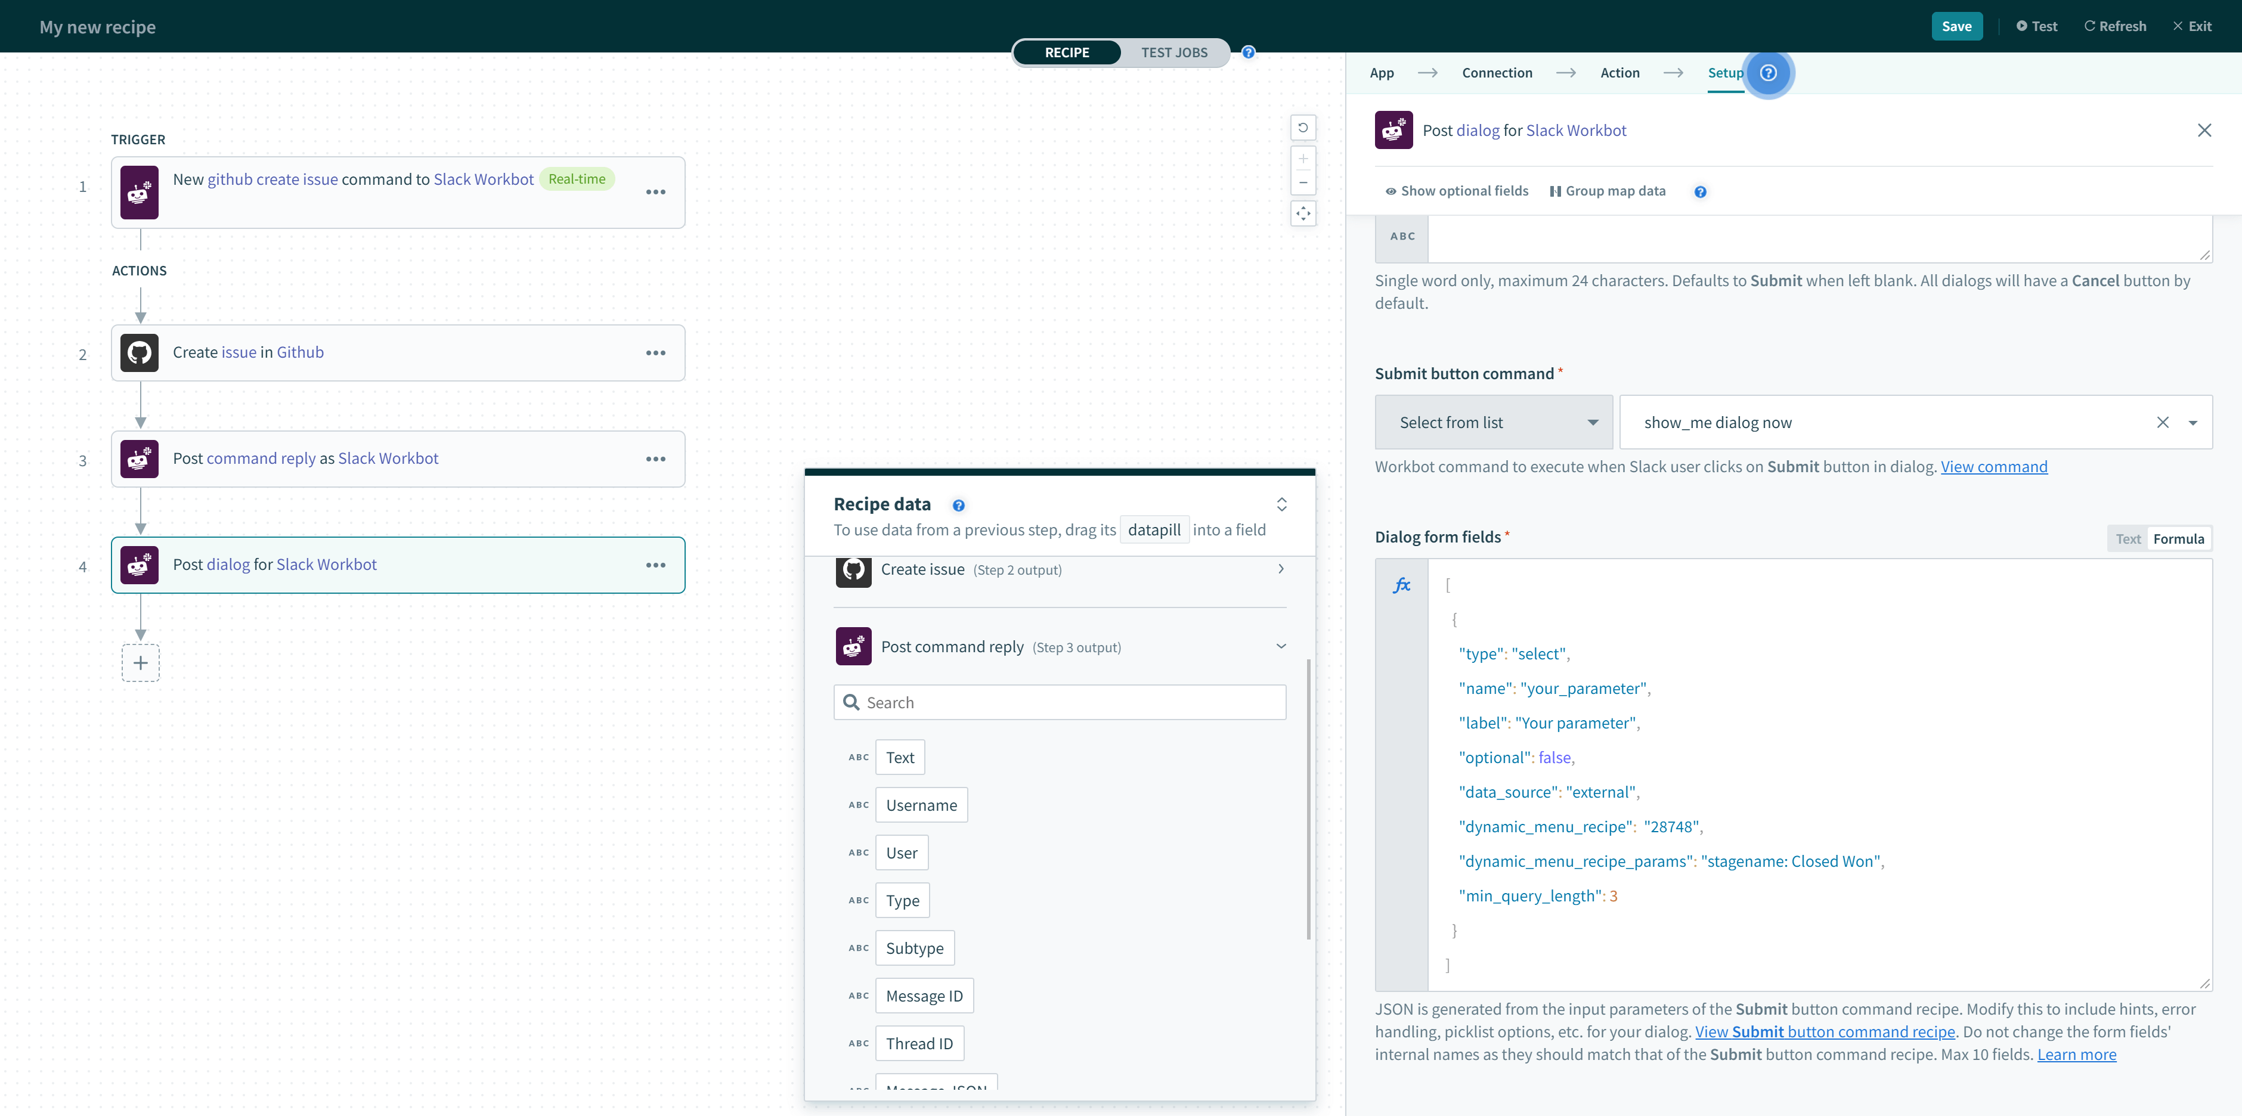The image size is (2242, 1116).
Task: Enable Group map data
Action: point(1608,191)
